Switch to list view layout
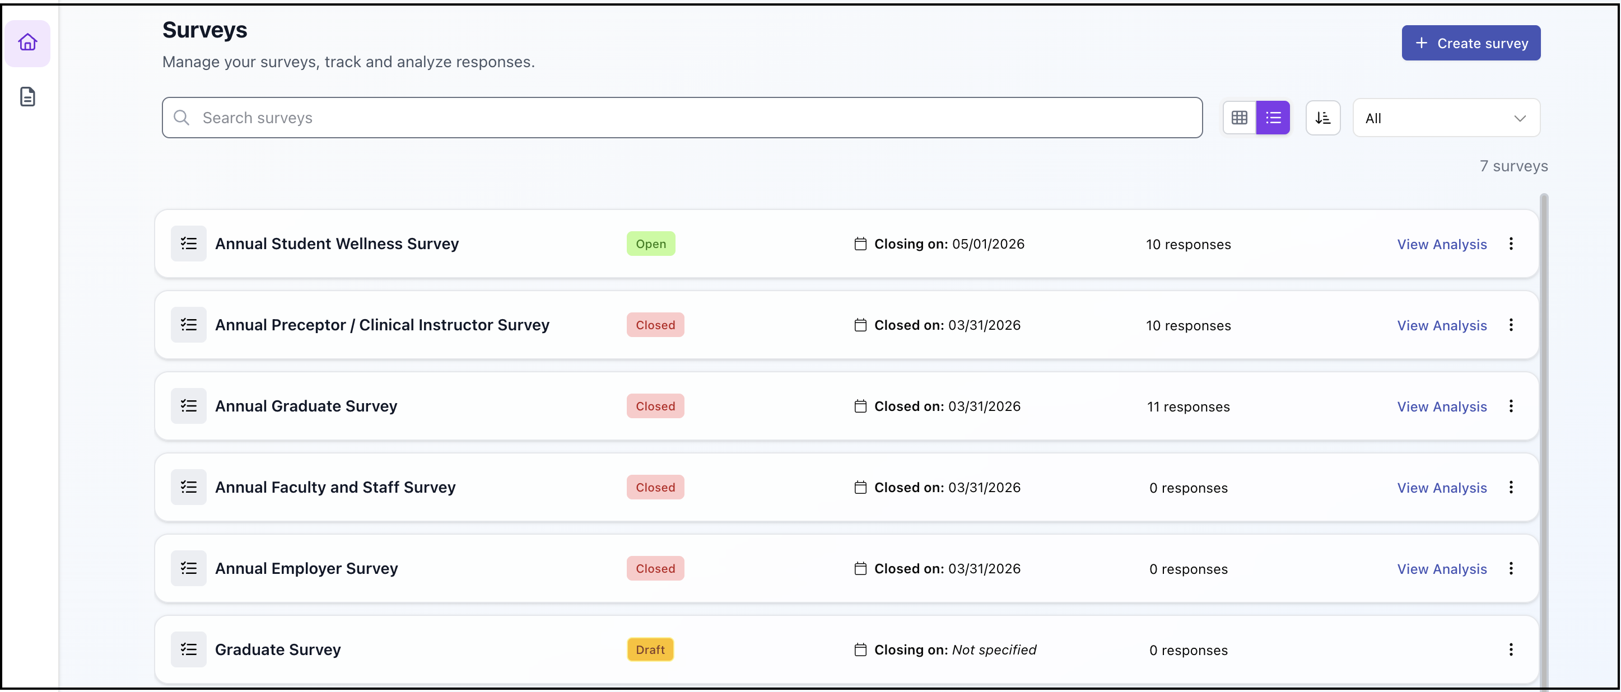The image size is (1621, 692). [1273, 118]
